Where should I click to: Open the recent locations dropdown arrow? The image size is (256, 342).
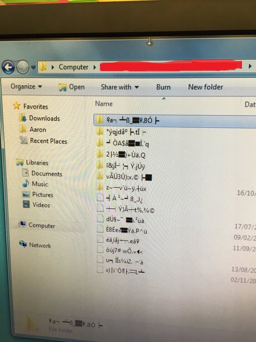point(33,67)
